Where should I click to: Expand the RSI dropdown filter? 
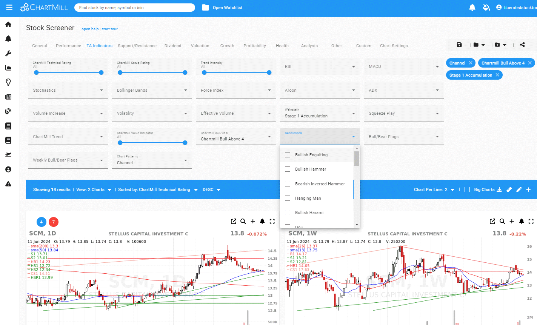[320, 67]
